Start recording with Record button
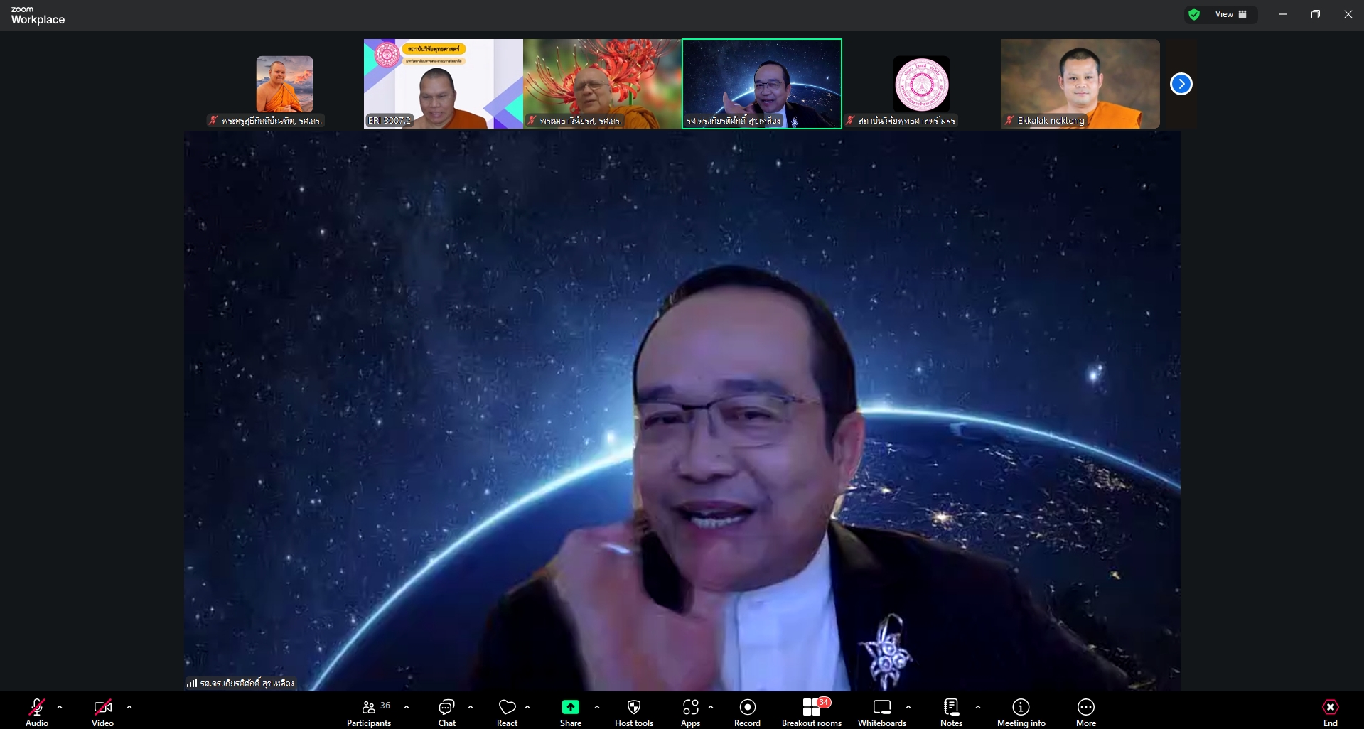This screenshot has width=1364, height=729. (x=747, y=712)
